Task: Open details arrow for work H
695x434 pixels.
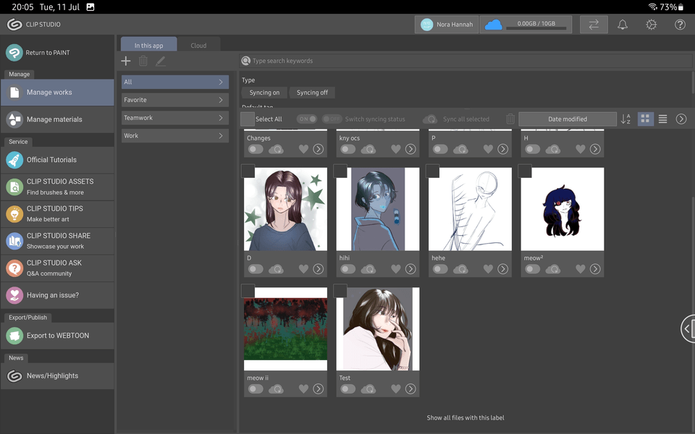Action: 595,149
